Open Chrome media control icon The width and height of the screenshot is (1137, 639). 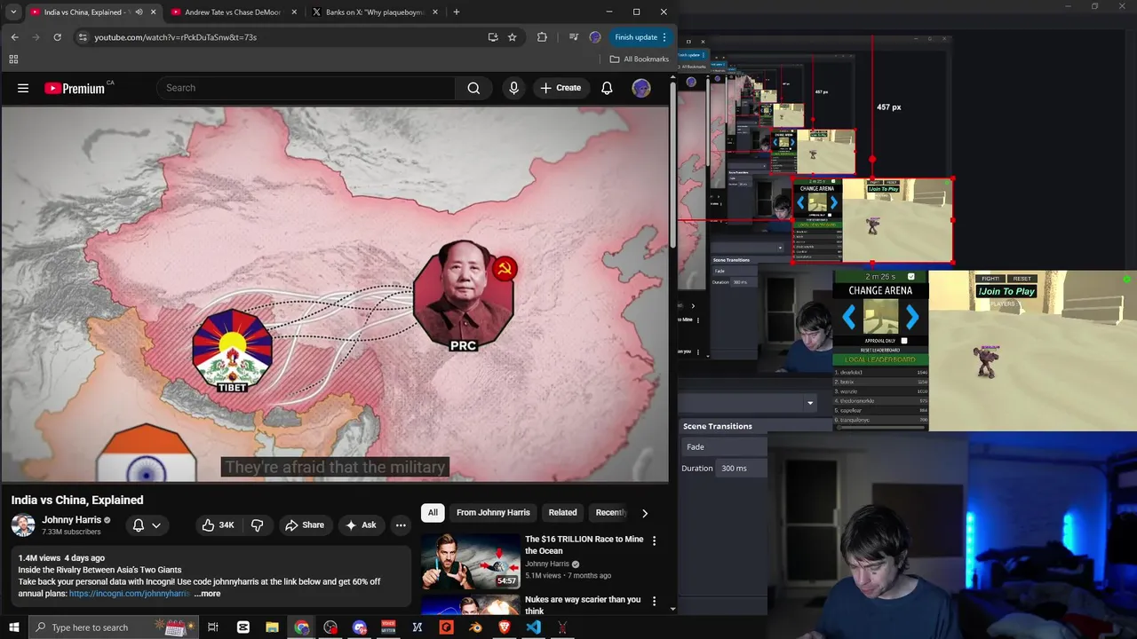(x=574, y=37)
